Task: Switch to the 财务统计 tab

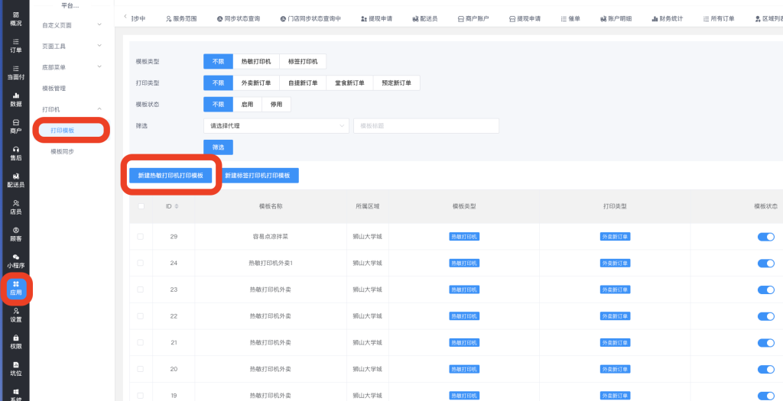Action: [668, 18]
